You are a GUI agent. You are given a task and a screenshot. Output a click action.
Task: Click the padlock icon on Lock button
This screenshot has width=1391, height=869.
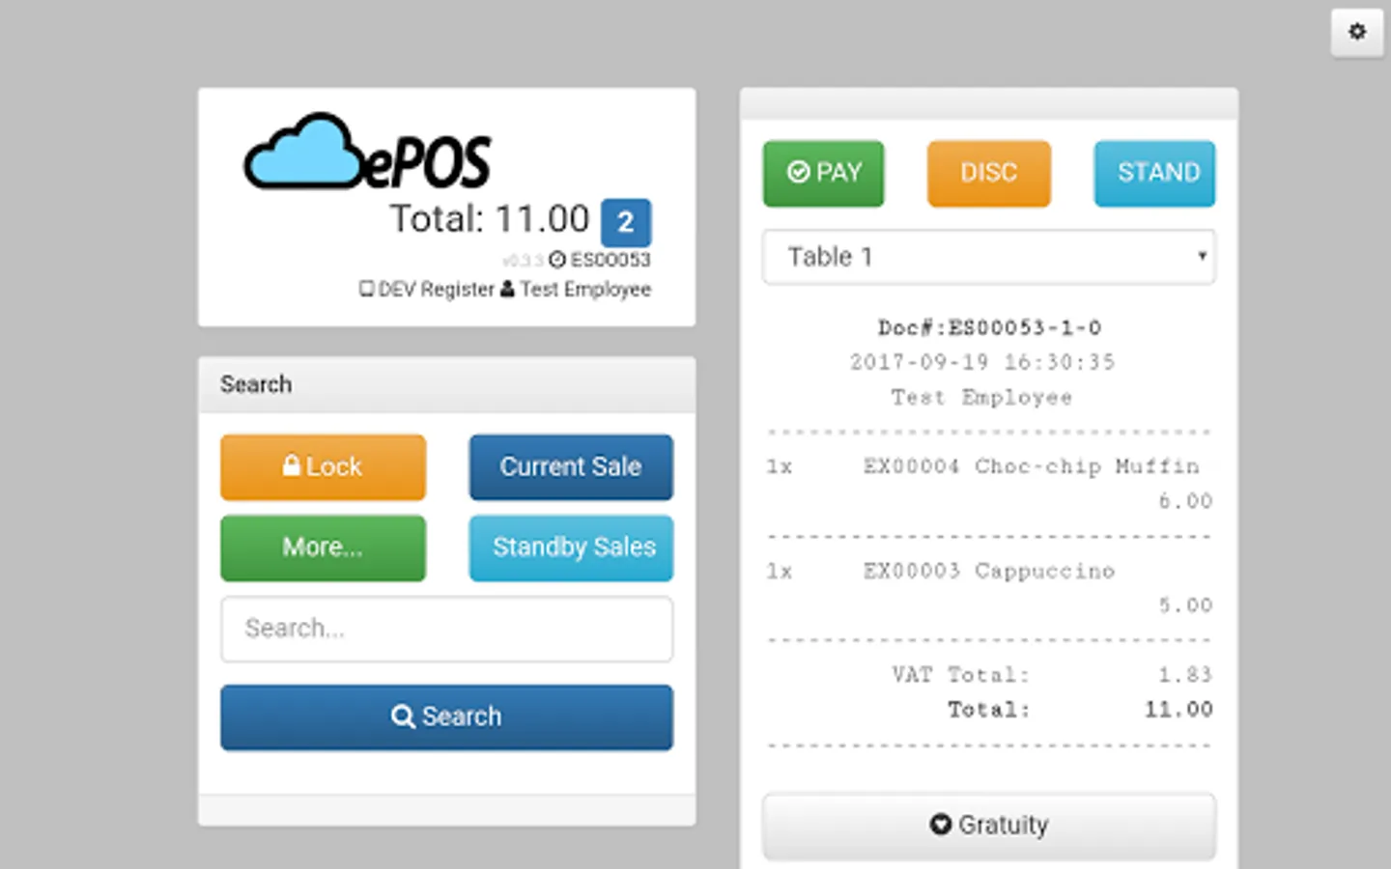pyautogui.click(x=291, y=465)
